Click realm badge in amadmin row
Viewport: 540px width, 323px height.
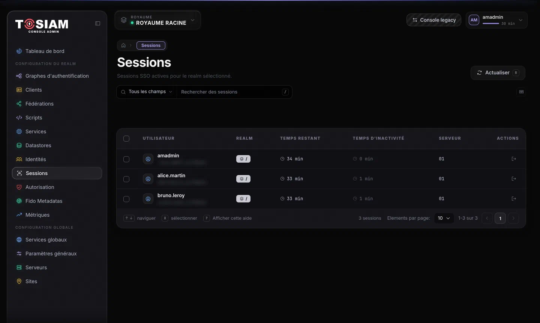(x=243, y=159)
